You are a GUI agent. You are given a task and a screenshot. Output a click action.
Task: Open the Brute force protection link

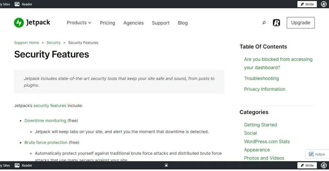[x=46, y=142]
